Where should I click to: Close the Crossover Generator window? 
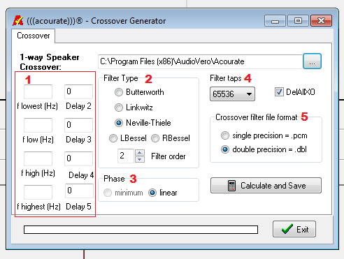[x=321, y=21]
